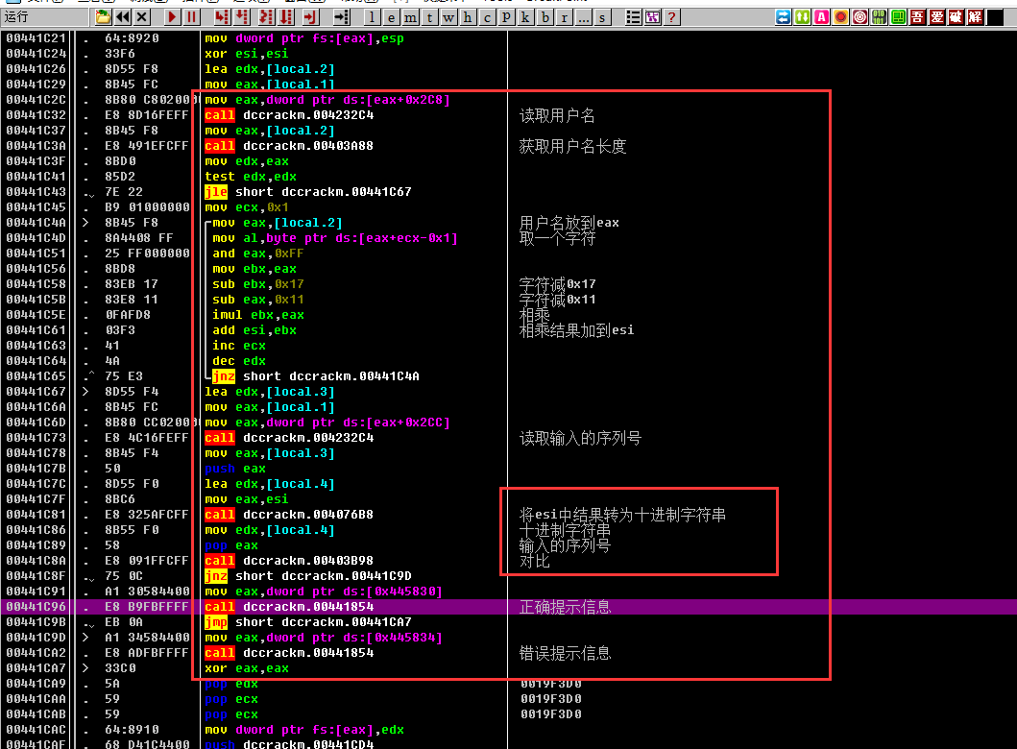Select instruction 'call dccrackm.004232C4' at address 00441C32
Image resolution: width=1017 pixels, height=749 pixels.
pyautogui.click(x=289, y=115)
